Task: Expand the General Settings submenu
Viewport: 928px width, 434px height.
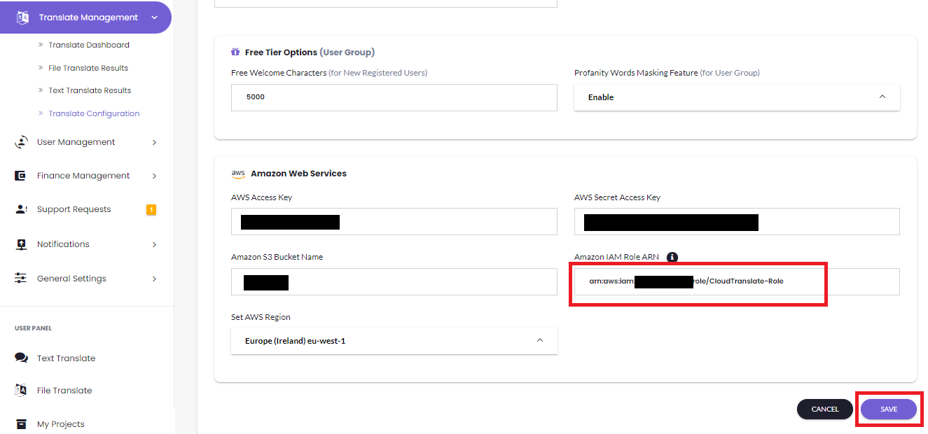Action: click(154, 279)
